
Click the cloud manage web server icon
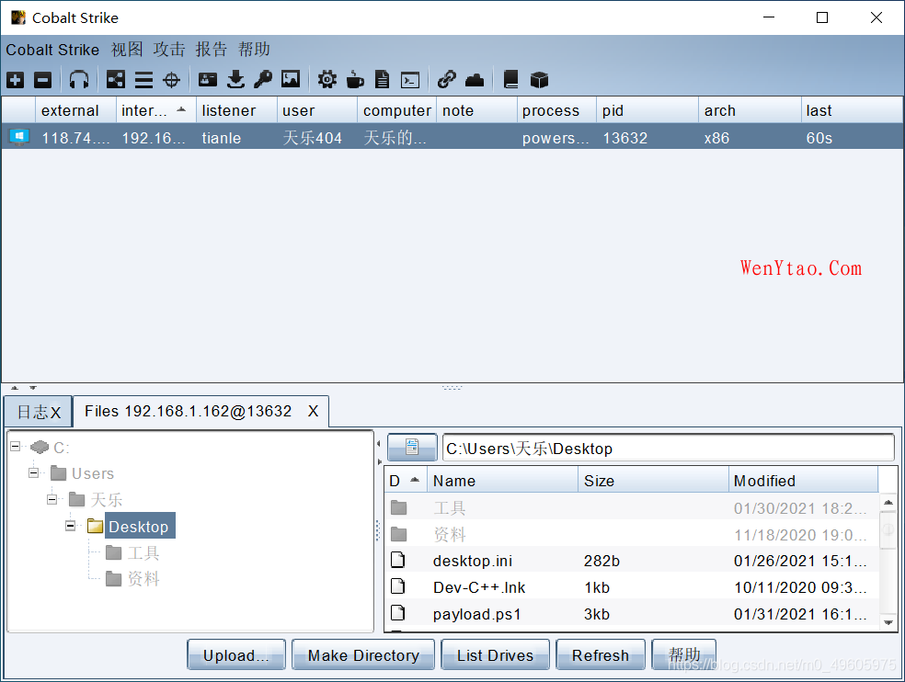(475, 80)
